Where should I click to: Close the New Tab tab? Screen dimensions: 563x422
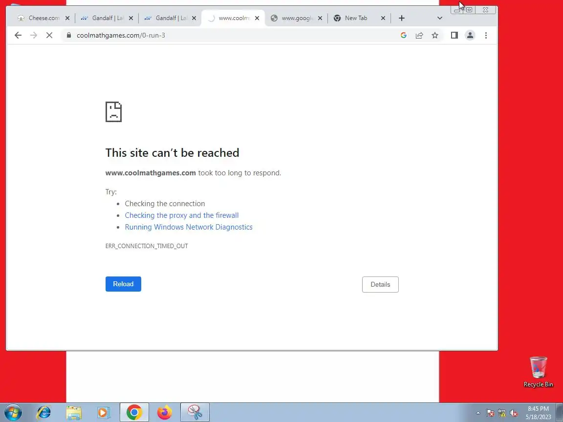click(383, 18)
